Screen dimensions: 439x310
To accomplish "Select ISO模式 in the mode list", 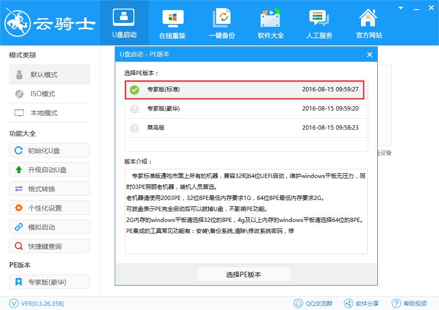I will pyautogui.click(x=50, y=94).
